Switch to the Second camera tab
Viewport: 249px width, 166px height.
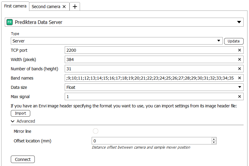[46, 7]
